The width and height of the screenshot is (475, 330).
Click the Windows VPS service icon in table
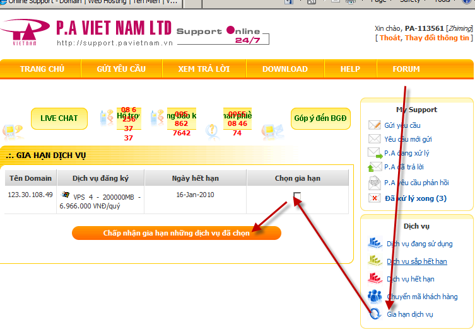pyautogui.click(x=66, y=195)
